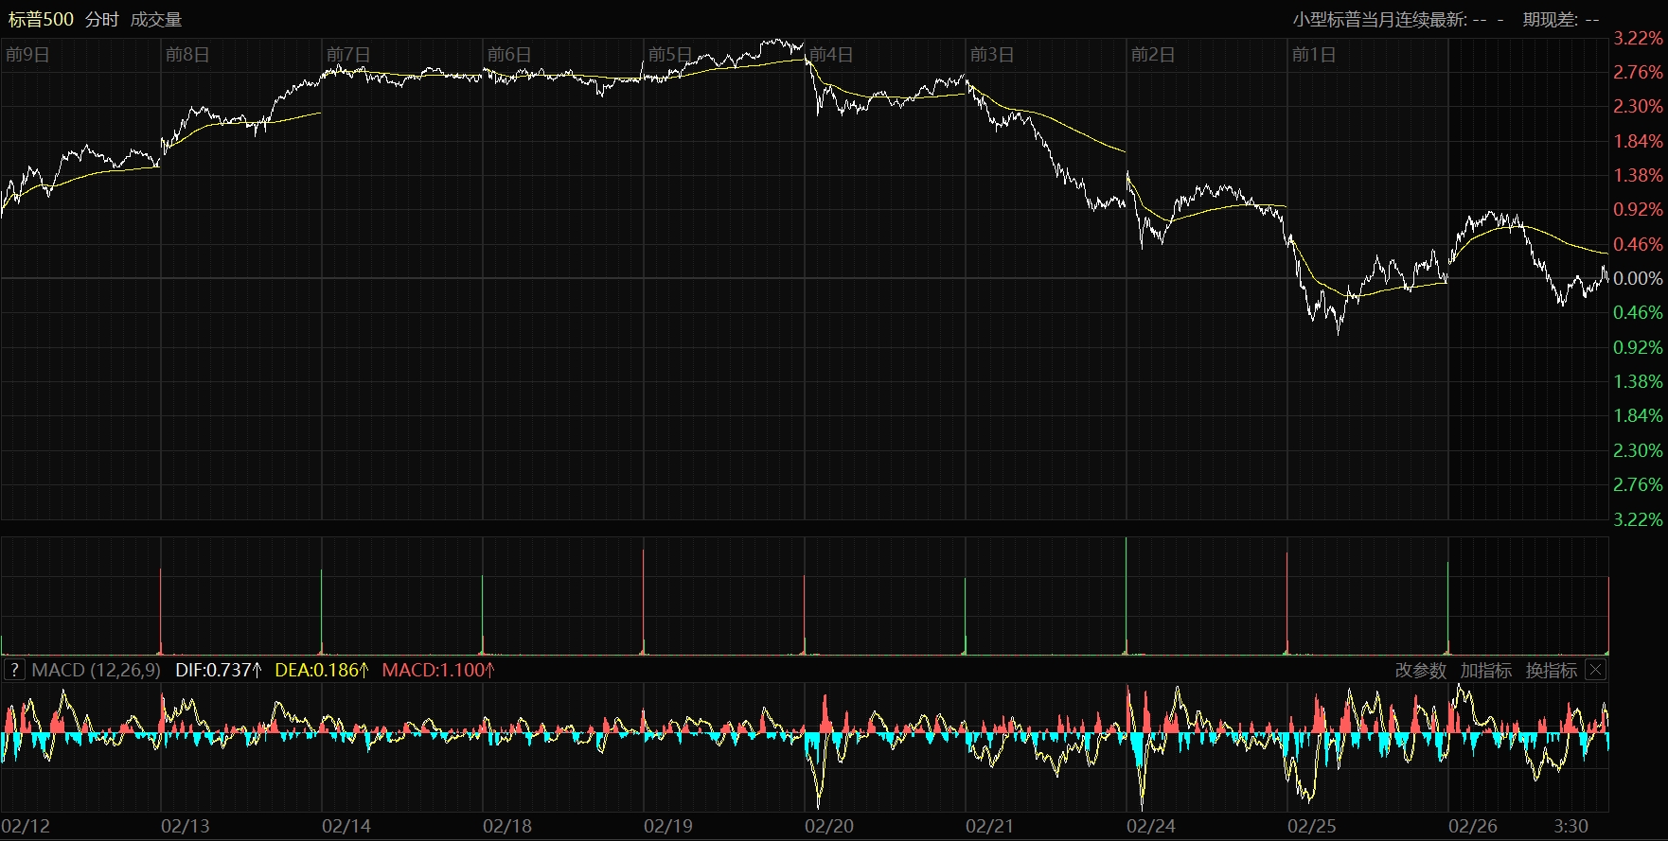This screenshot has height=841, width=1668.
Task: Click the 02/12 date on the time axis
Action: pos(26,826)
